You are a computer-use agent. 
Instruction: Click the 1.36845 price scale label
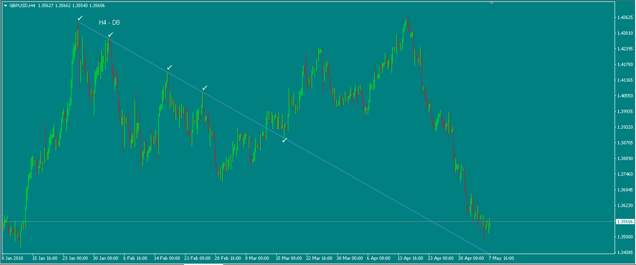coord(625,190)
